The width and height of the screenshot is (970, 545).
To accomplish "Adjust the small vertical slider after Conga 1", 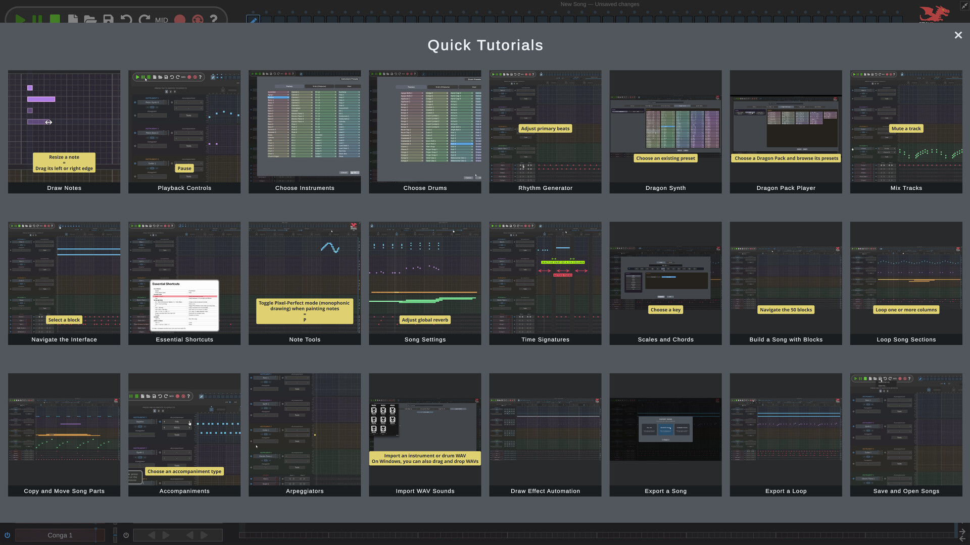I will pos(115,535).
